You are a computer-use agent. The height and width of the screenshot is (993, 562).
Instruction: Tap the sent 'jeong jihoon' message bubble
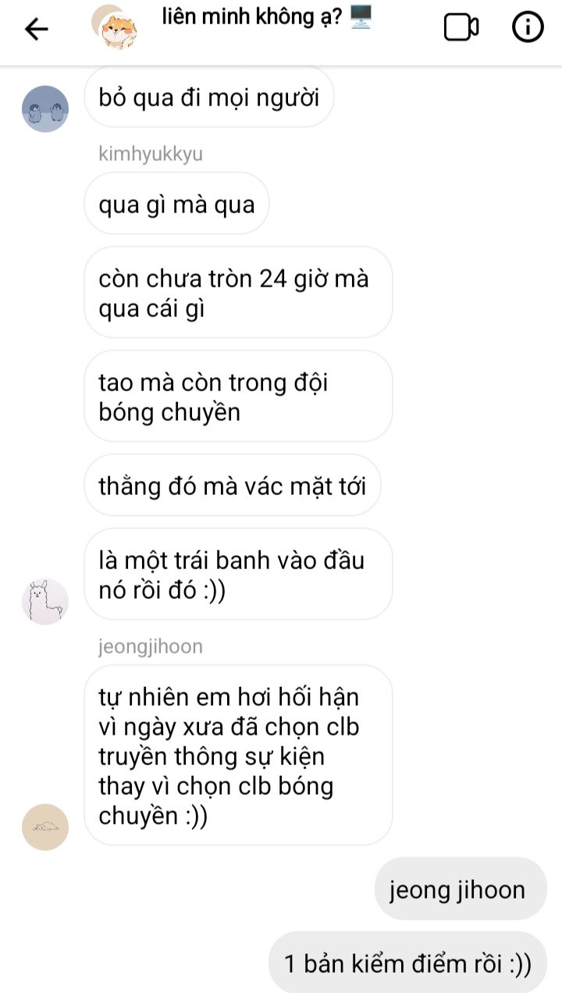[461, 888]
